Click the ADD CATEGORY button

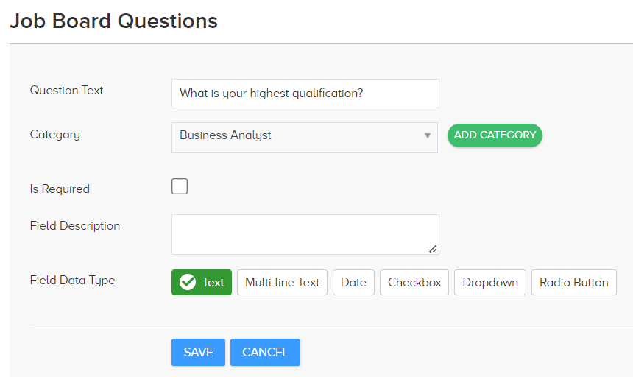click(x=495, y=135)
